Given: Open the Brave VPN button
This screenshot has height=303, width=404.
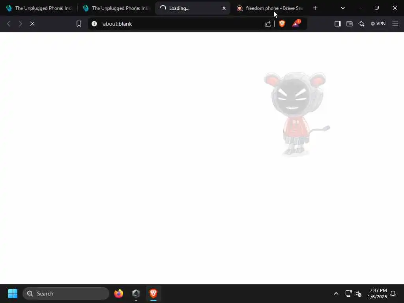Looking at the screenshot, I should coord(378,24).
